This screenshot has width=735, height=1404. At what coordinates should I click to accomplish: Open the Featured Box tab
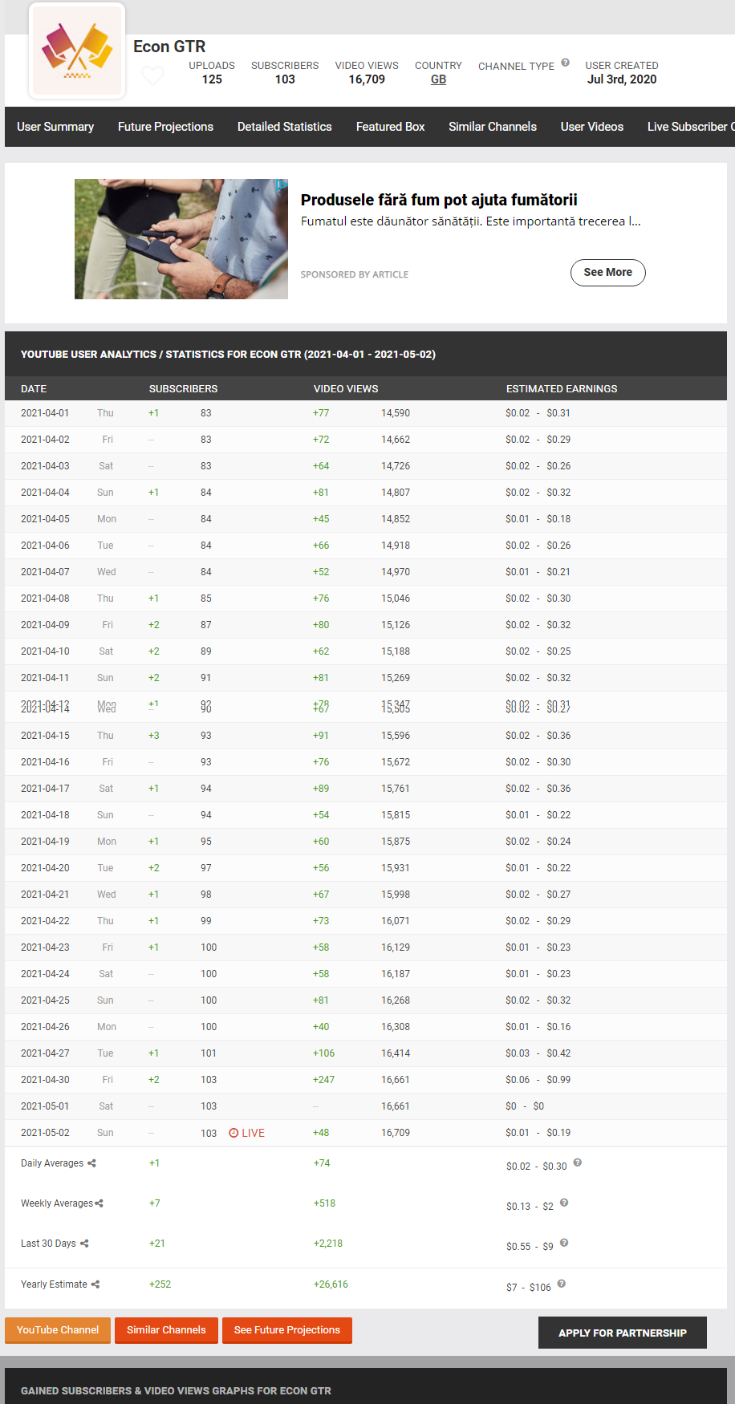tap(391, 127)
